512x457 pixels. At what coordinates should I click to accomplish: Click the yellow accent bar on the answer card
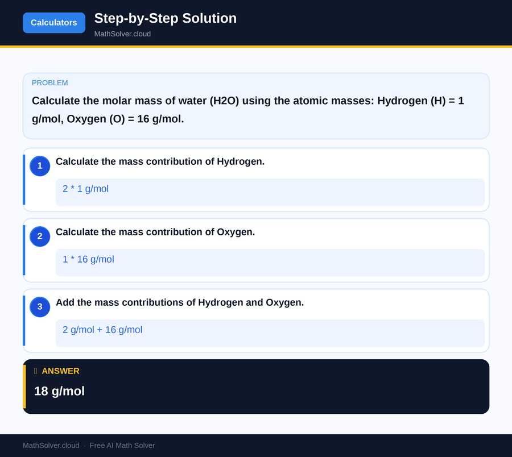coord(23,386)
